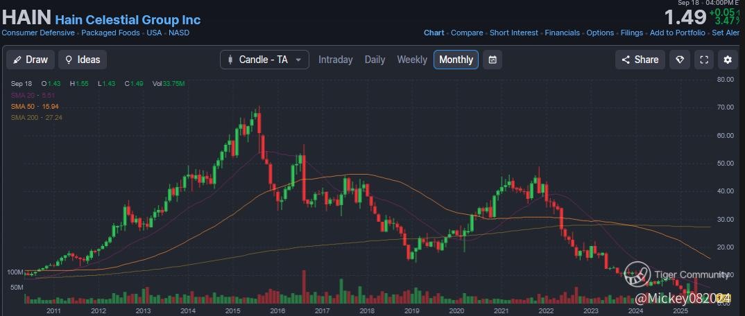Select the Monthly timeframe
The height and width of the screenshot is (316, 745).
456,60
